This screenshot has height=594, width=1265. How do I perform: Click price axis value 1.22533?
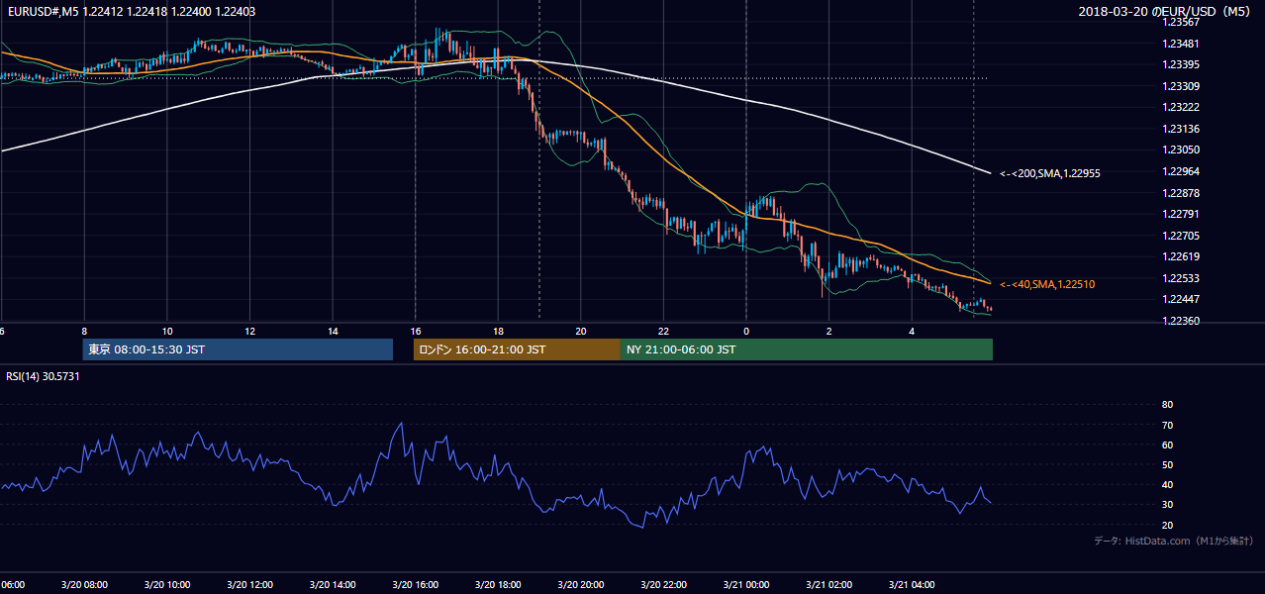point(1181,278)
